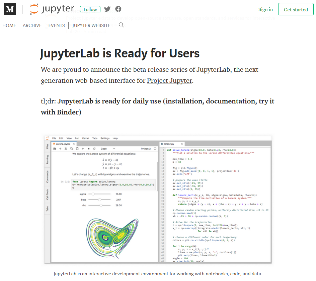316x281 pixels.
Task: Click the Lorenz attractor plot output
Action: (112, 238)
